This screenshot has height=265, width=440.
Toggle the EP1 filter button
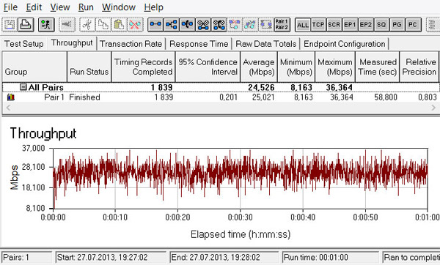click(x=350, y=25)
